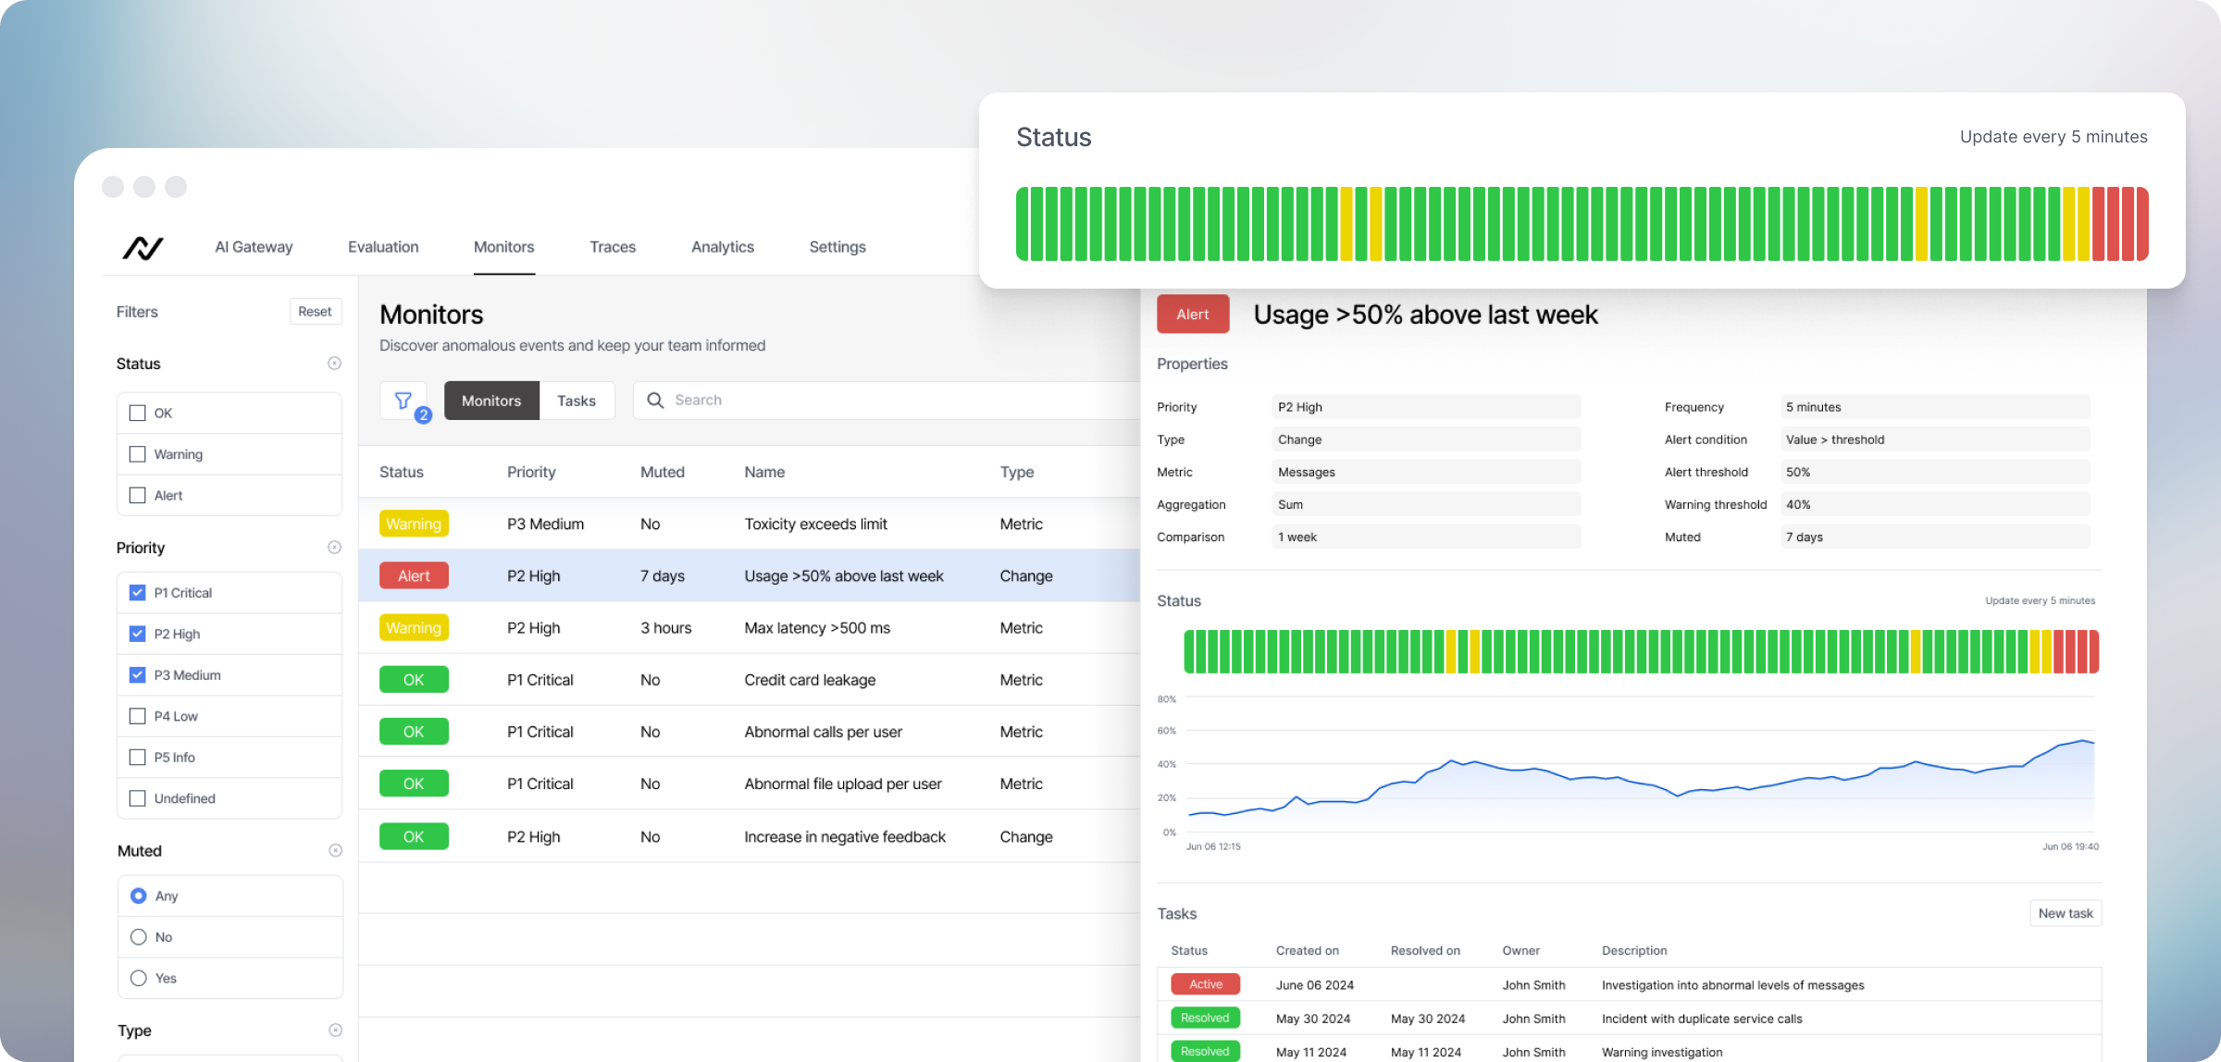This screenshot has width=2221, height=1062.
Task: Click the Aggregation Sum property field
Action: [1426, 504]
